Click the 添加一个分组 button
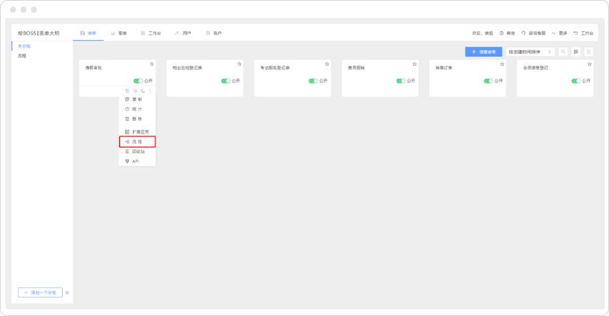 click(x=40, y=293)
